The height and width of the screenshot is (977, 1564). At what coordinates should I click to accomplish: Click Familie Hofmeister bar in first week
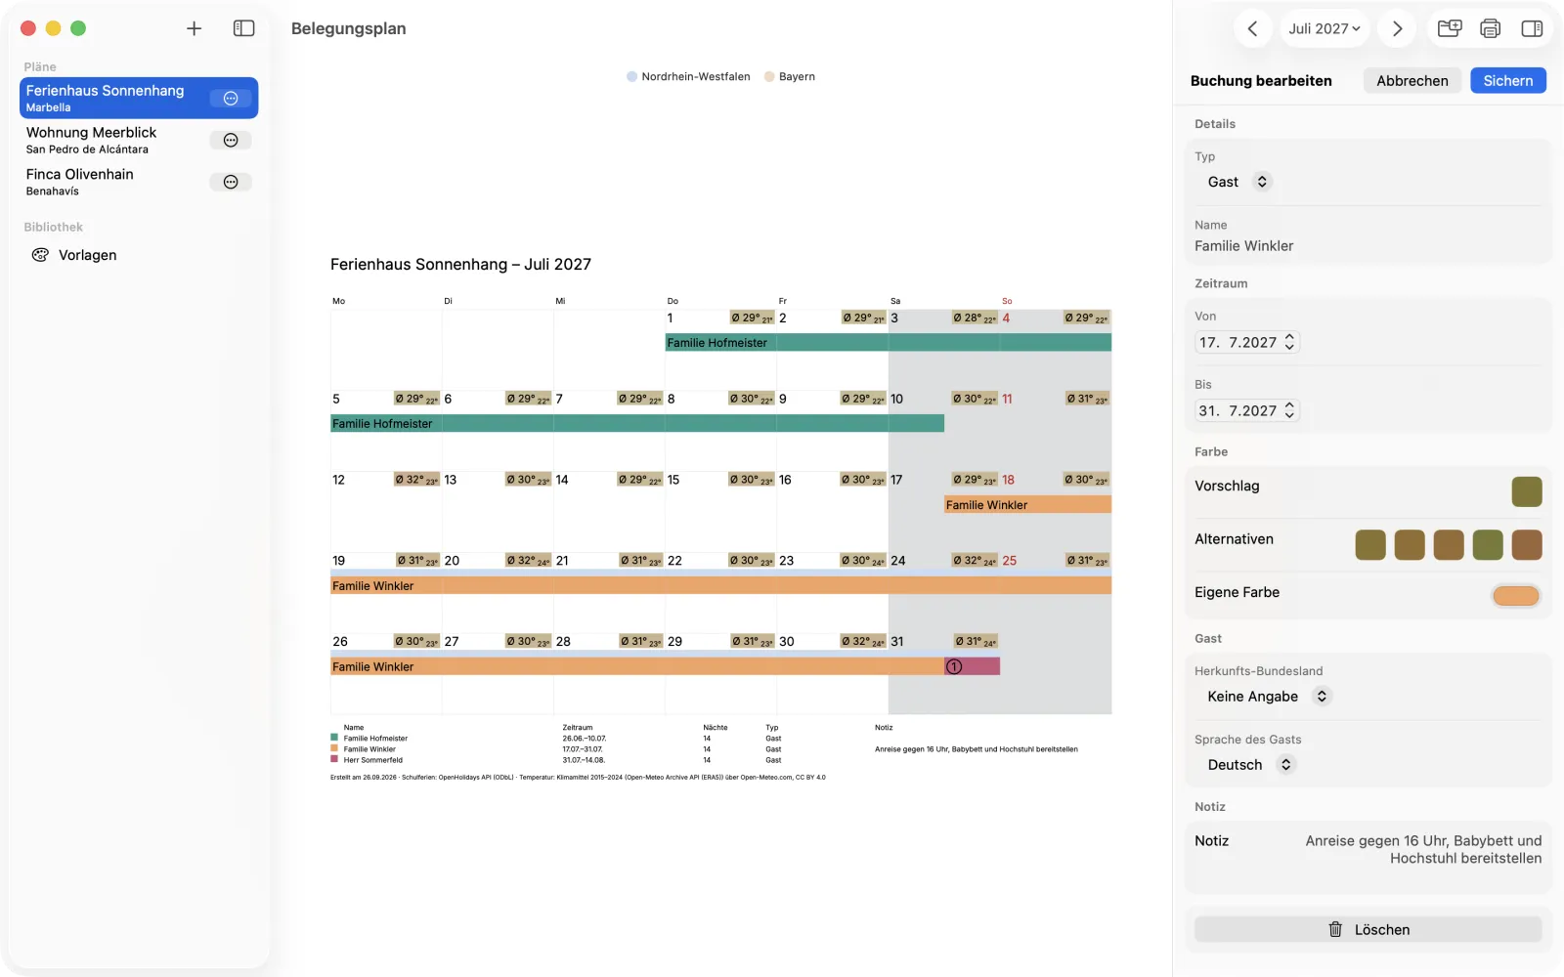[x=888, y=343]
